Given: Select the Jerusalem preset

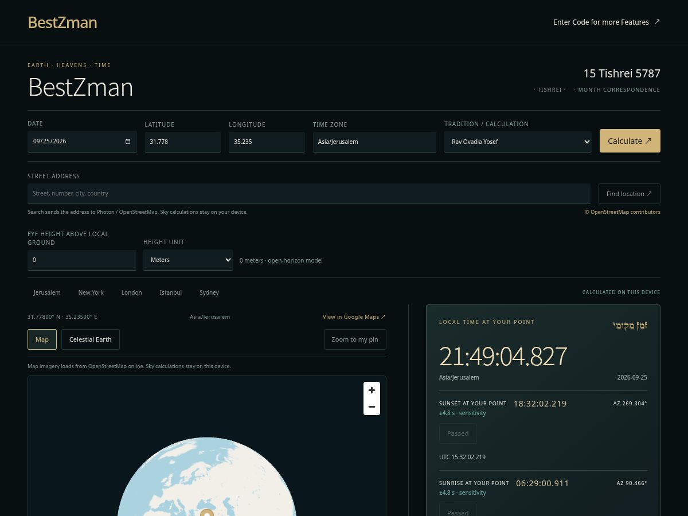Looking at the screenshot, I should tap(47, 292).
